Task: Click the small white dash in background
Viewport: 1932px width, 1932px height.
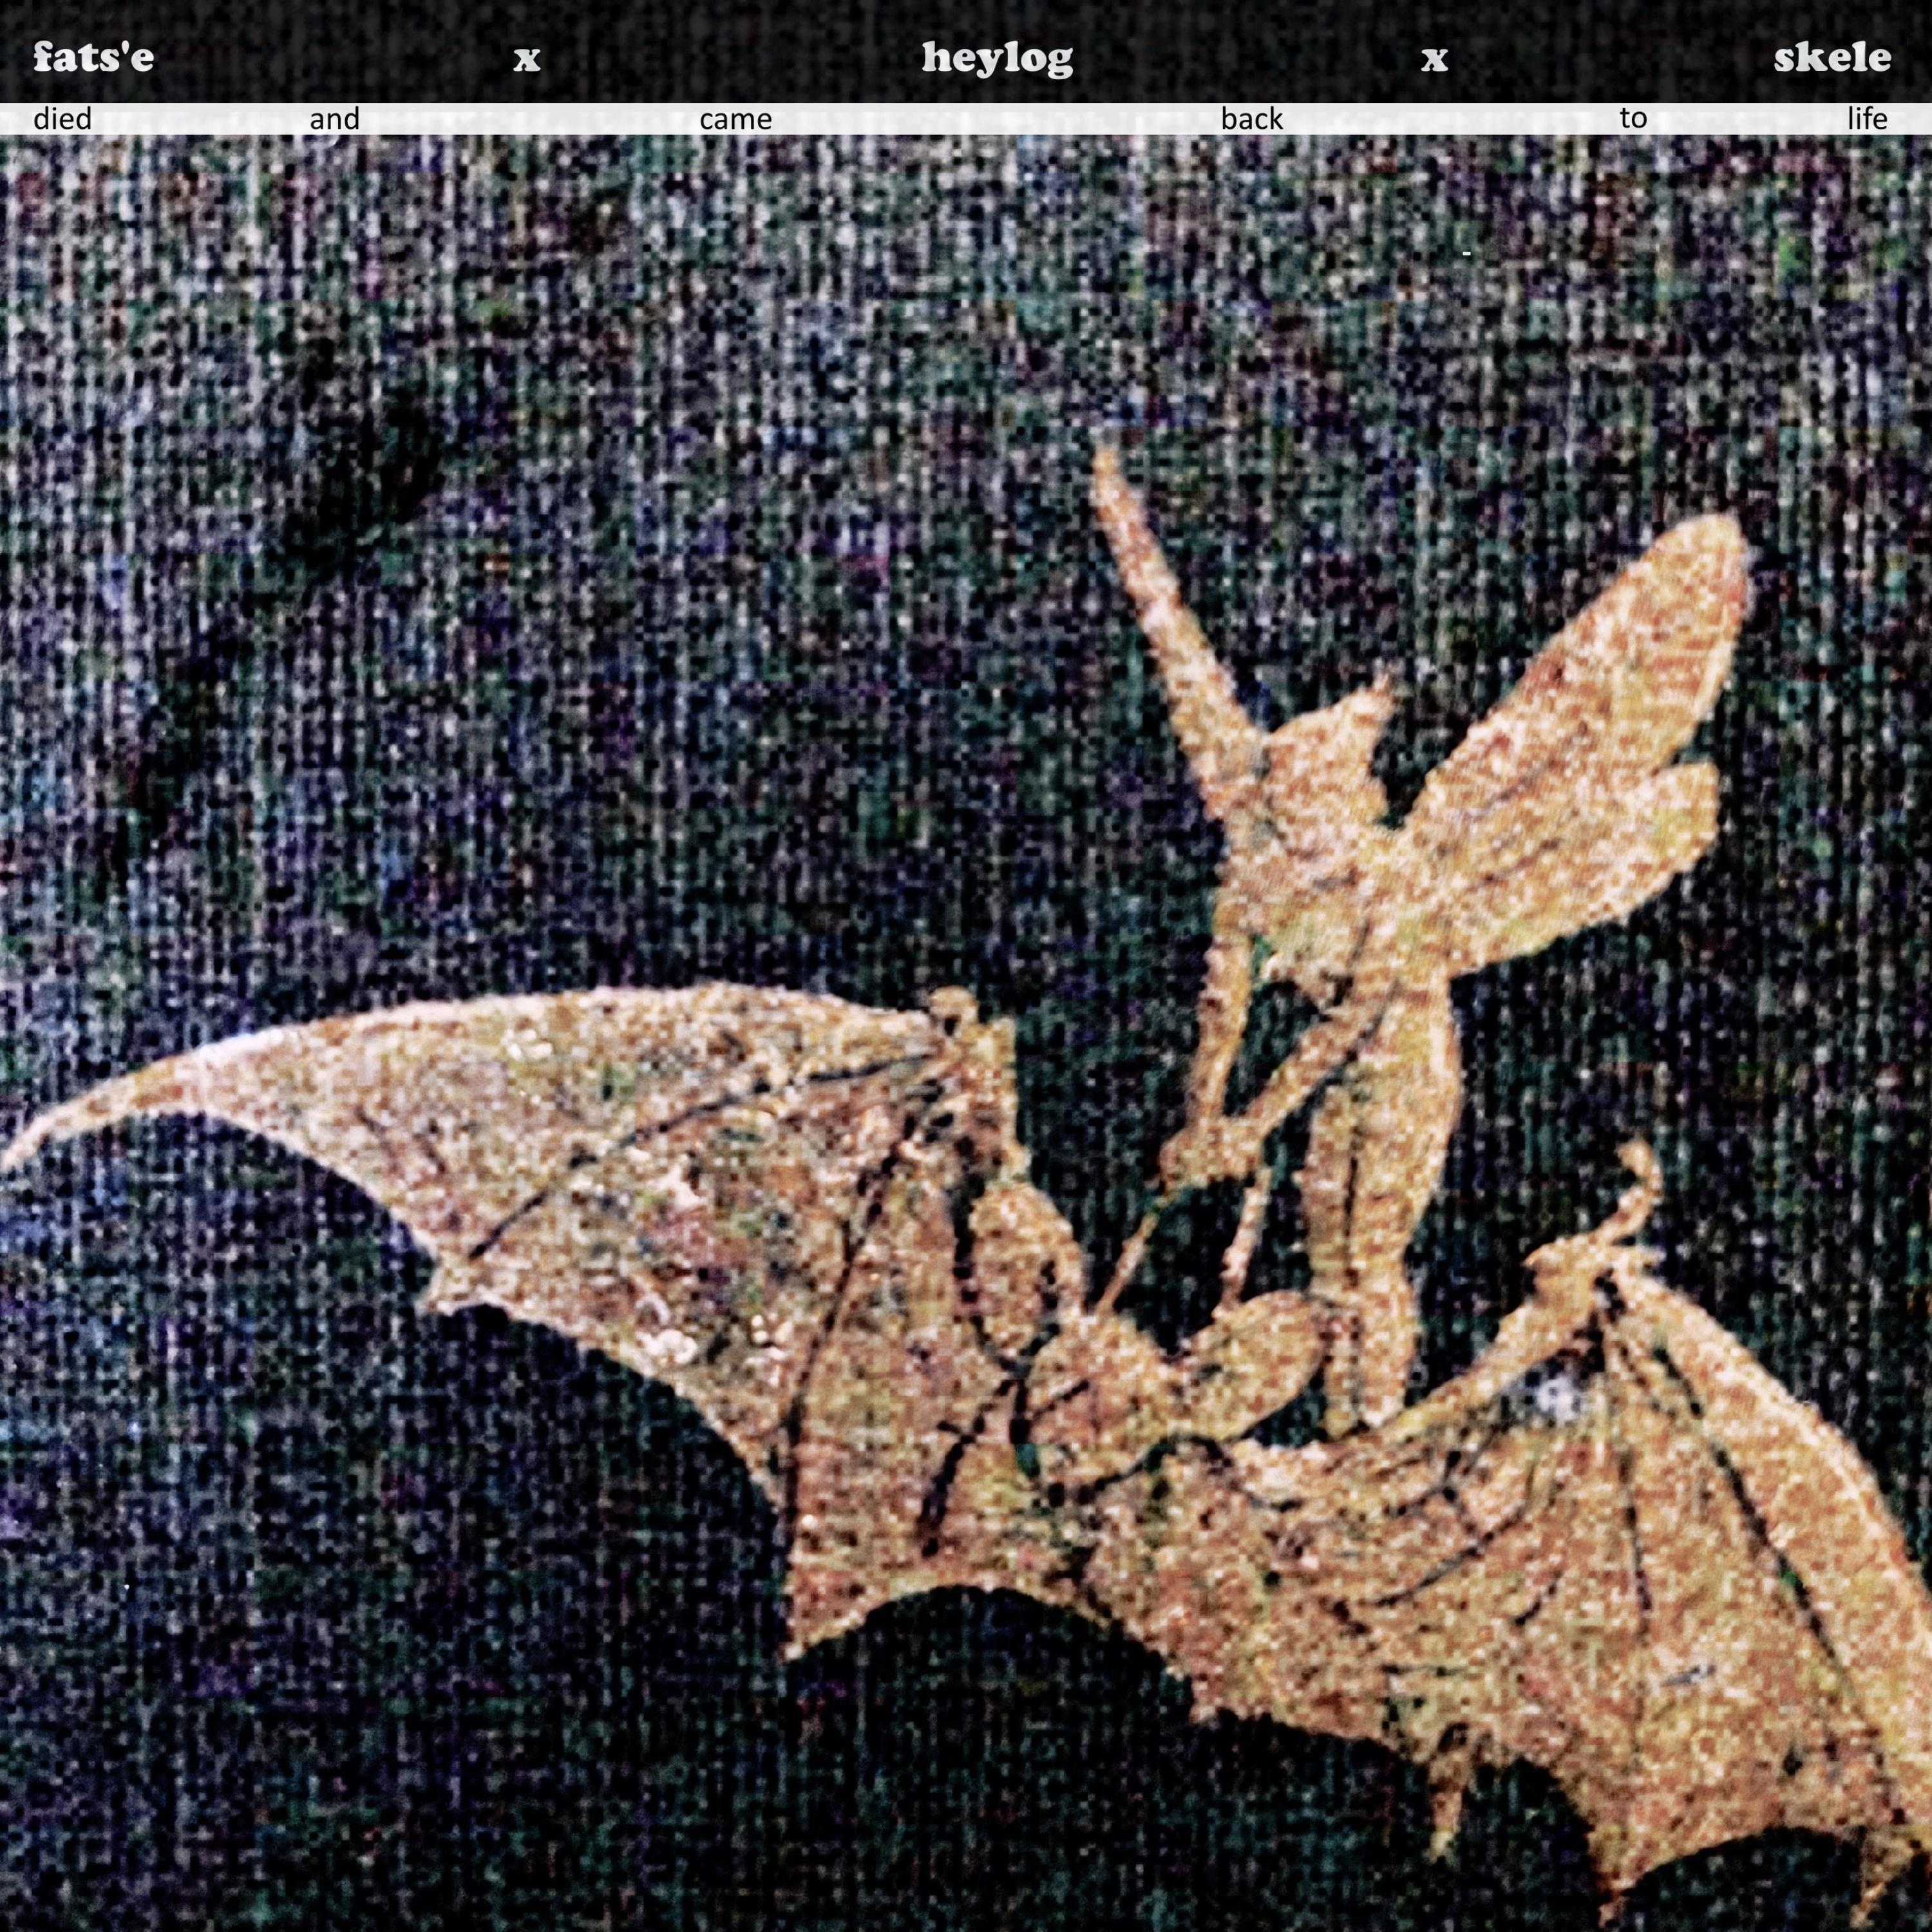Action: pos(1466,254)
